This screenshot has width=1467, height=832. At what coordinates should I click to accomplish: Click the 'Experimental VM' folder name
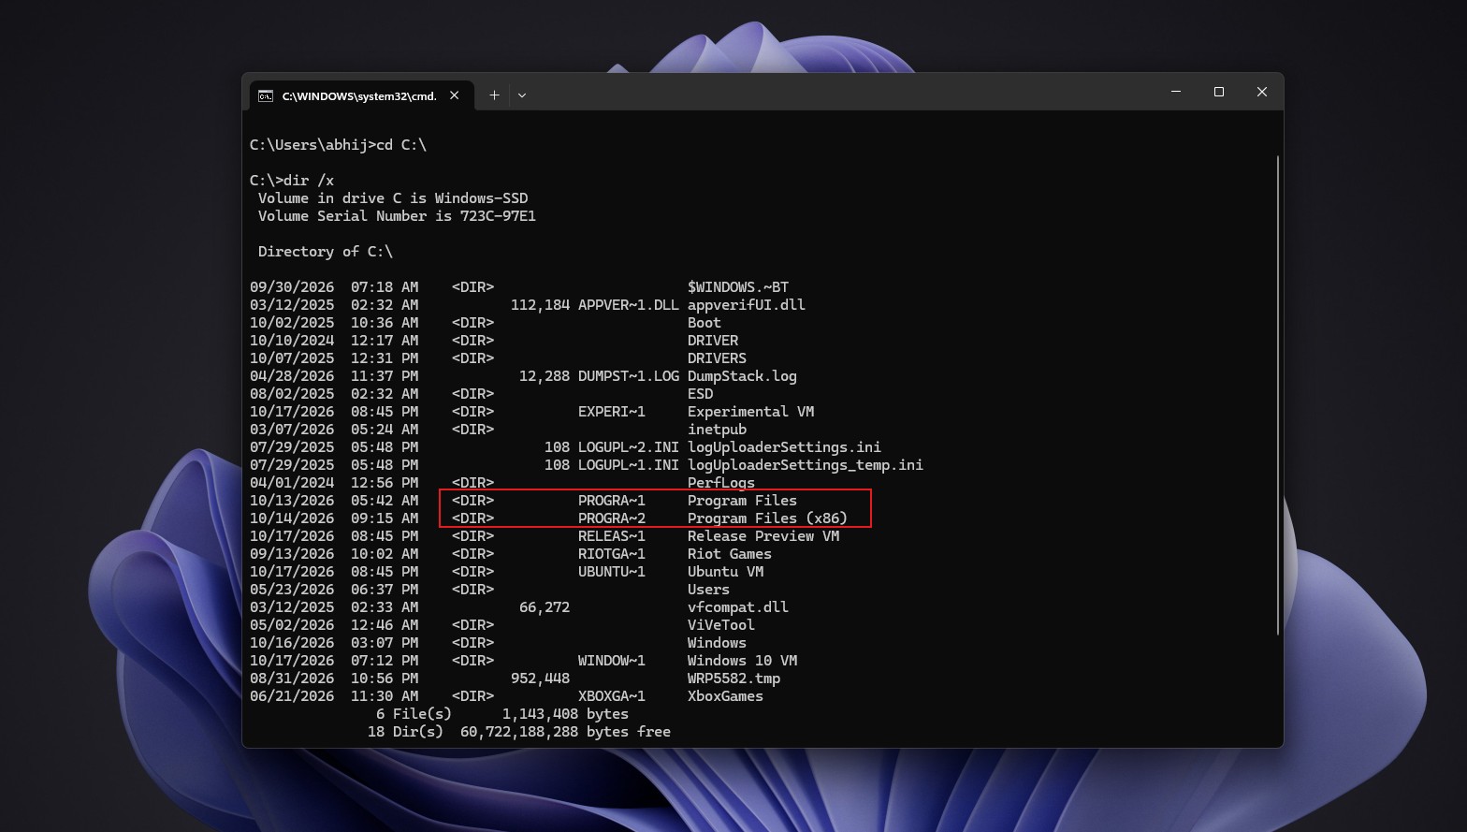750,412
